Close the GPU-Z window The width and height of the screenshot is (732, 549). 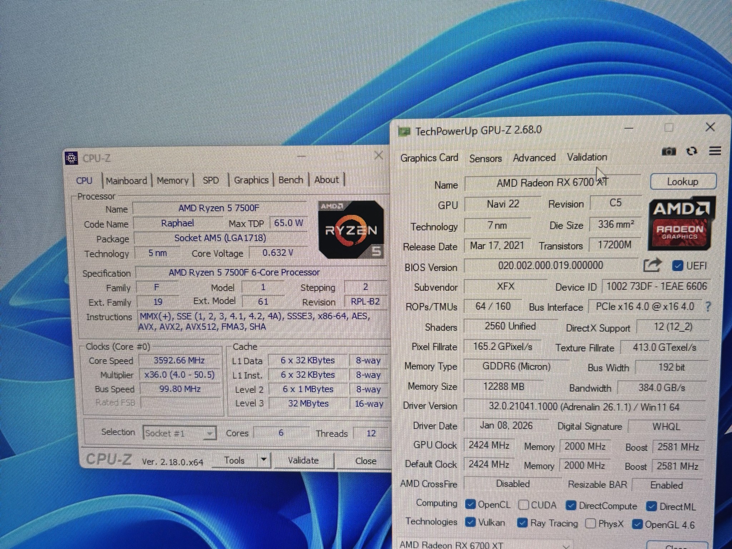(x=710, y=127)
